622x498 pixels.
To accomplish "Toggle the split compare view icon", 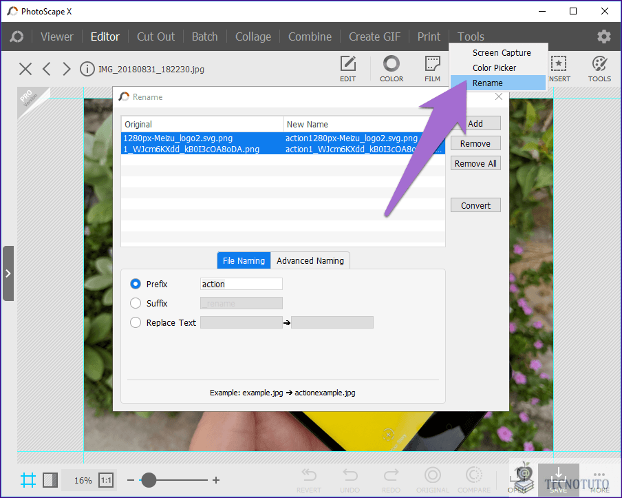I will (50, 480).
